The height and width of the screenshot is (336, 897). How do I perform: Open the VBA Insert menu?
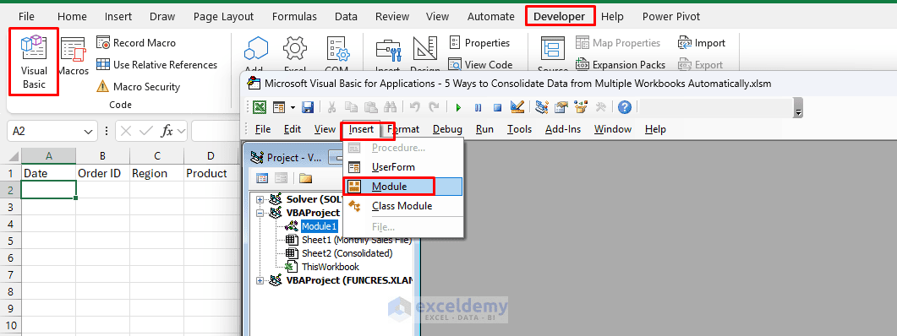(x=362, y=129)
